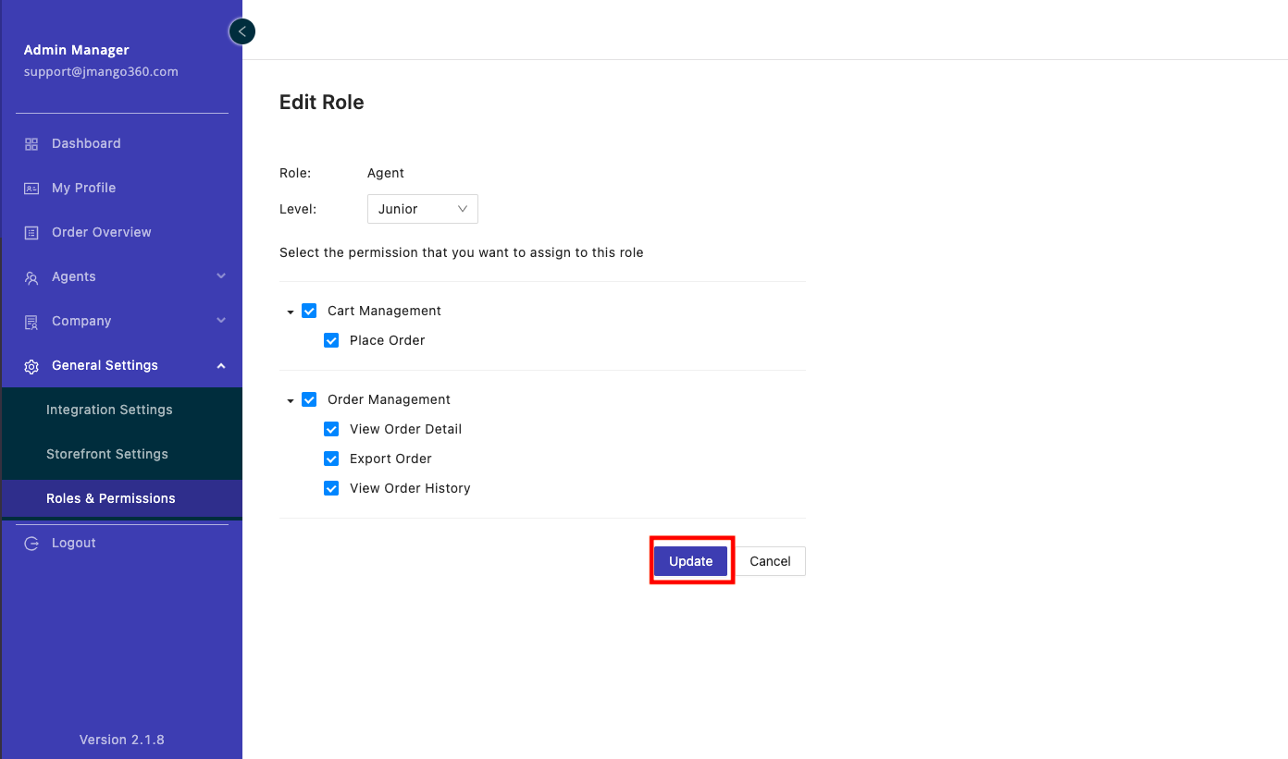Collapse the Cart Management tree arrow
The width and height of the screenshot is (1288, 759).
[291, 312]
